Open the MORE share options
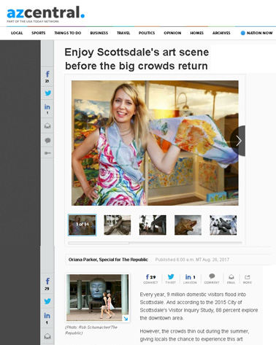Image resolution: width=276 pixels, height=345 pixels. point(248,279)
